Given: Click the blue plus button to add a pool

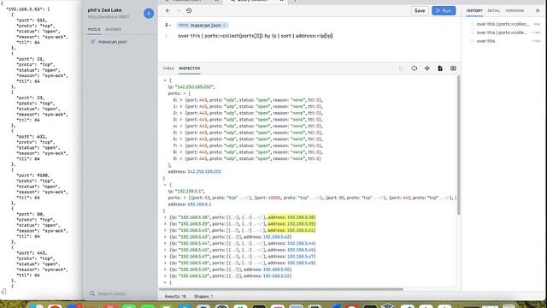Looking at the screenshot, I should (149, 14).
